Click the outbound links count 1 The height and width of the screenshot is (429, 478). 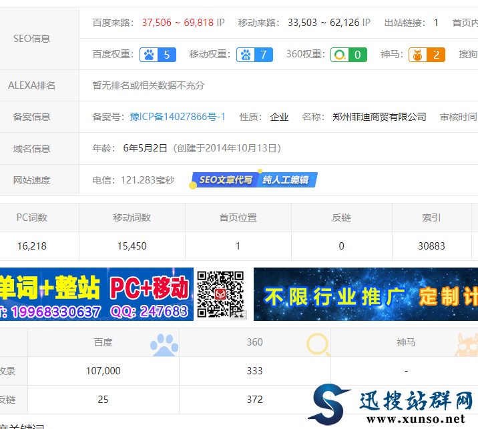click(436, 23)
